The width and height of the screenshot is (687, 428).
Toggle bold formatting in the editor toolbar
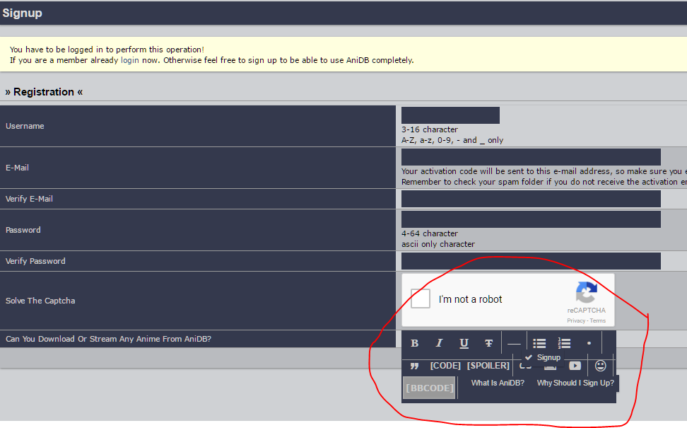pos(415,343)
